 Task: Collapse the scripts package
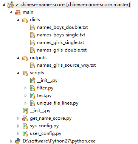[x=19, y=73]
